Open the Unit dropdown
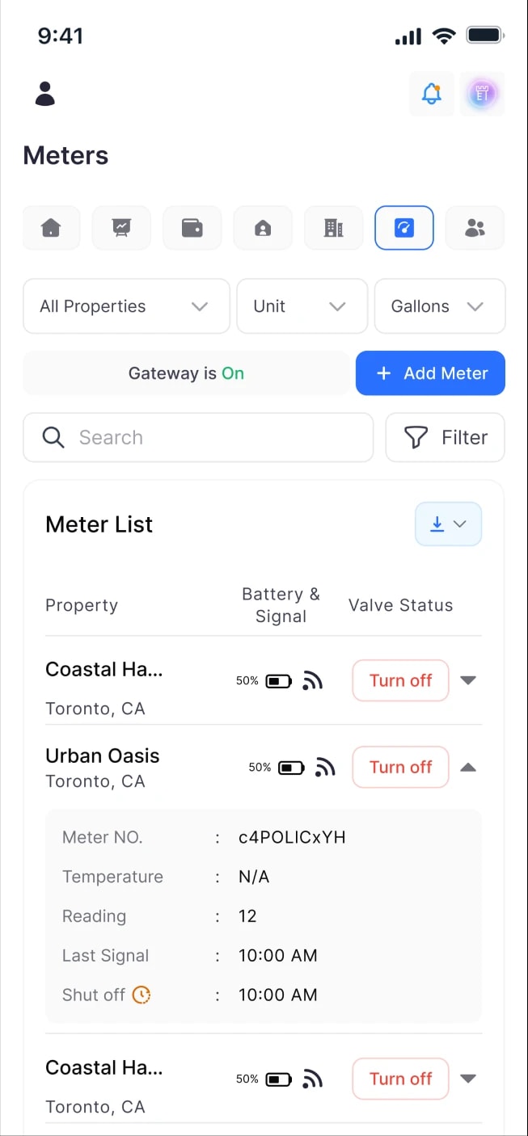528x1136 pixels. (302, 306)
